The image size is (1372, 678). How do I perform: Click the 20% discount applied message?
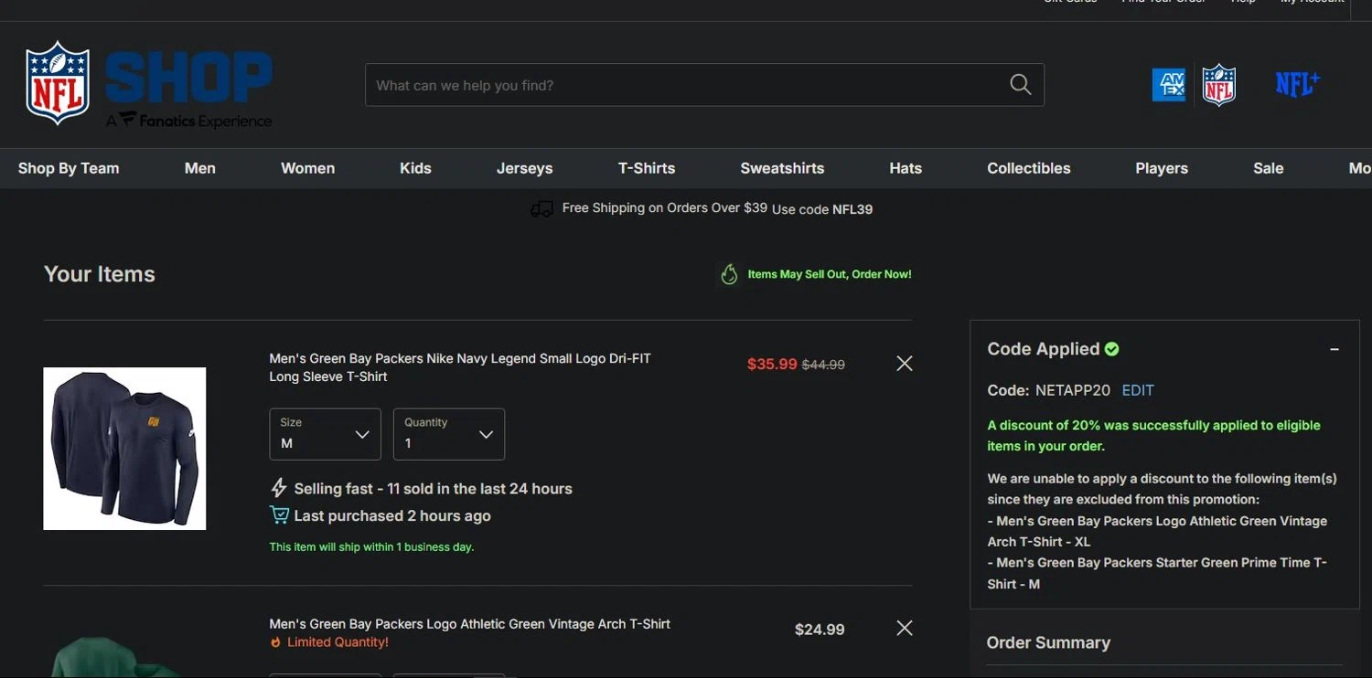(1154, 436)
